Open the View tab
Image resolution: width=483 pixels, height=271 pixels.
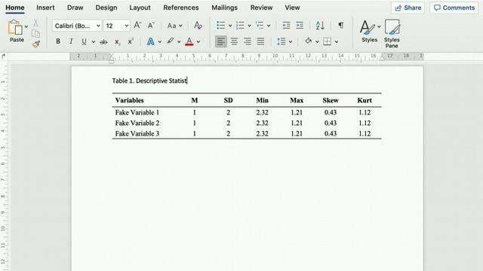(x=292, y=8)
